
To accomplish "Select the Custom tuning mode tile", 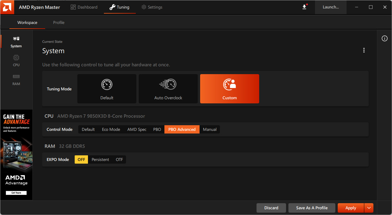I will (x=230, y=89).
